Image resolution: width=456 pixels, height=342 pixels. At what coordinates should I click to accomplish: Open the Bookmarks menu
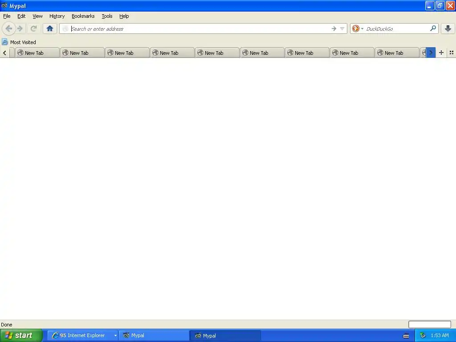pyautogui.click(x=83, y=16)
